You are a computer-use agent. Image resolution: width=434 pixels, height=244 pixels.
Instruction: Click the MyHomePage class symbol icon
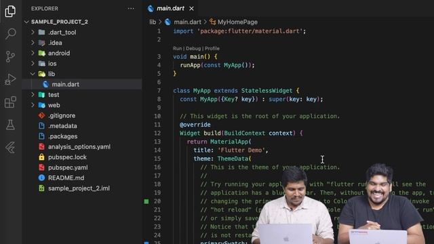[212, 22]
